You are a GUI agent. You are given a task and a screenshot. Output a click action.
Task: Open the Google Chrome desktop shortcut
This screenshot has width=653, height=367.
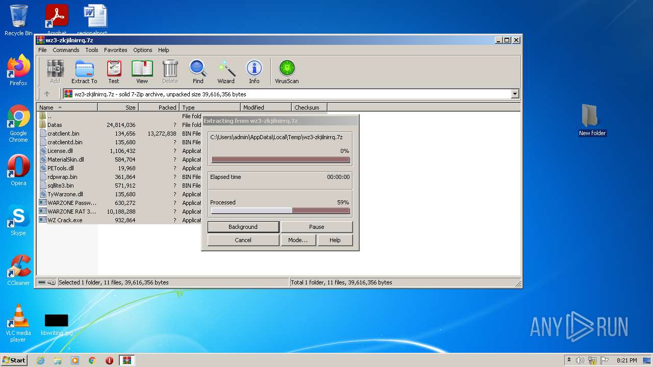coord(18,124)
